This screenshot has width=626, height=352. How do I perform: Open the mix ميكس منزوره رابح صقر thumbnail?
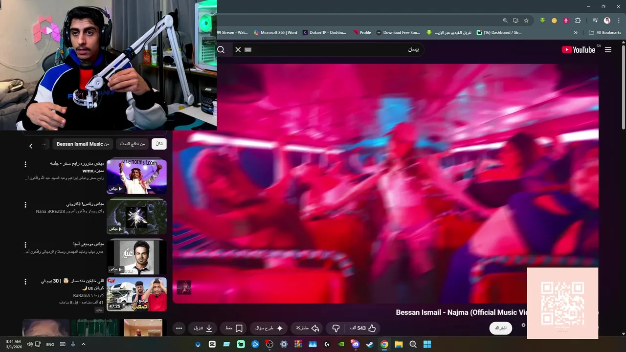coord(136,176)
